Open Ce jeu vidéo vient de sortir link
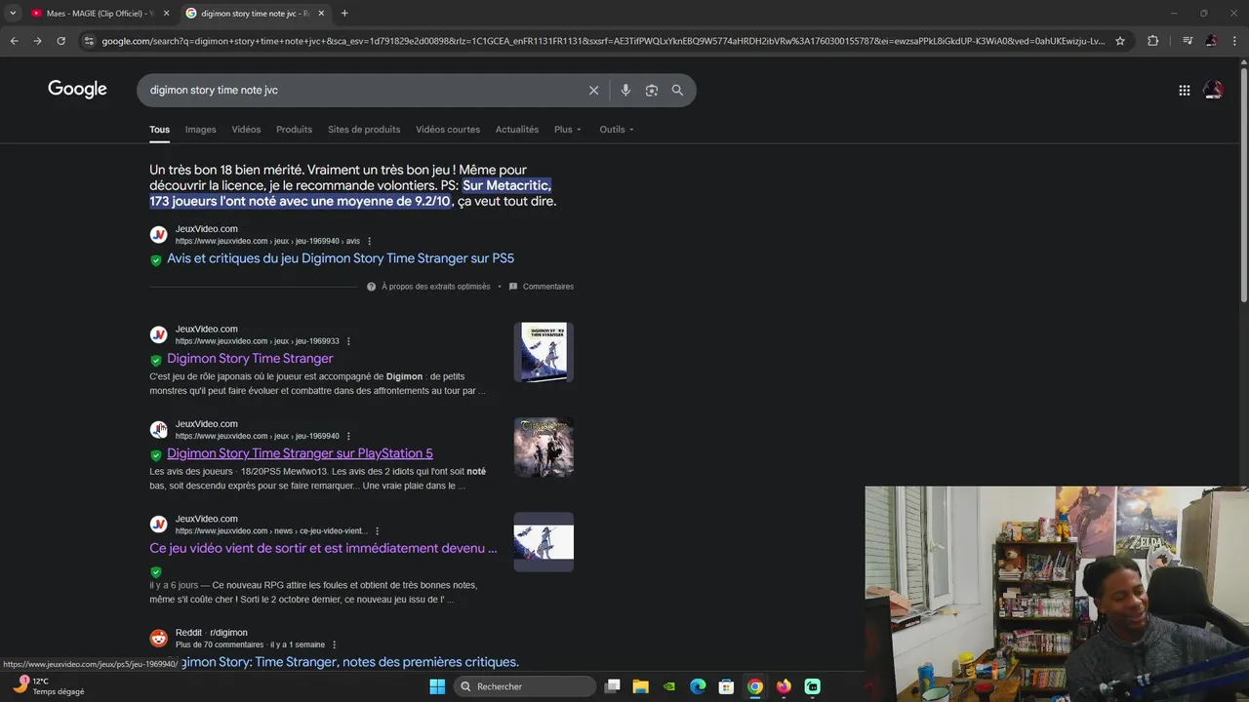 323,548
